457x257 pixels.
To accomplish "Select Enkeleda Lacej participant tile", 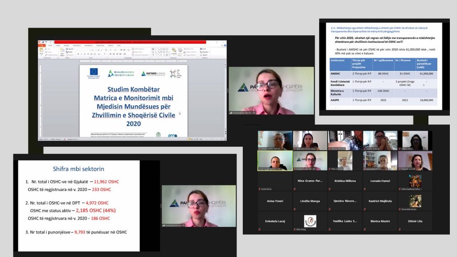I will (275, 221).
